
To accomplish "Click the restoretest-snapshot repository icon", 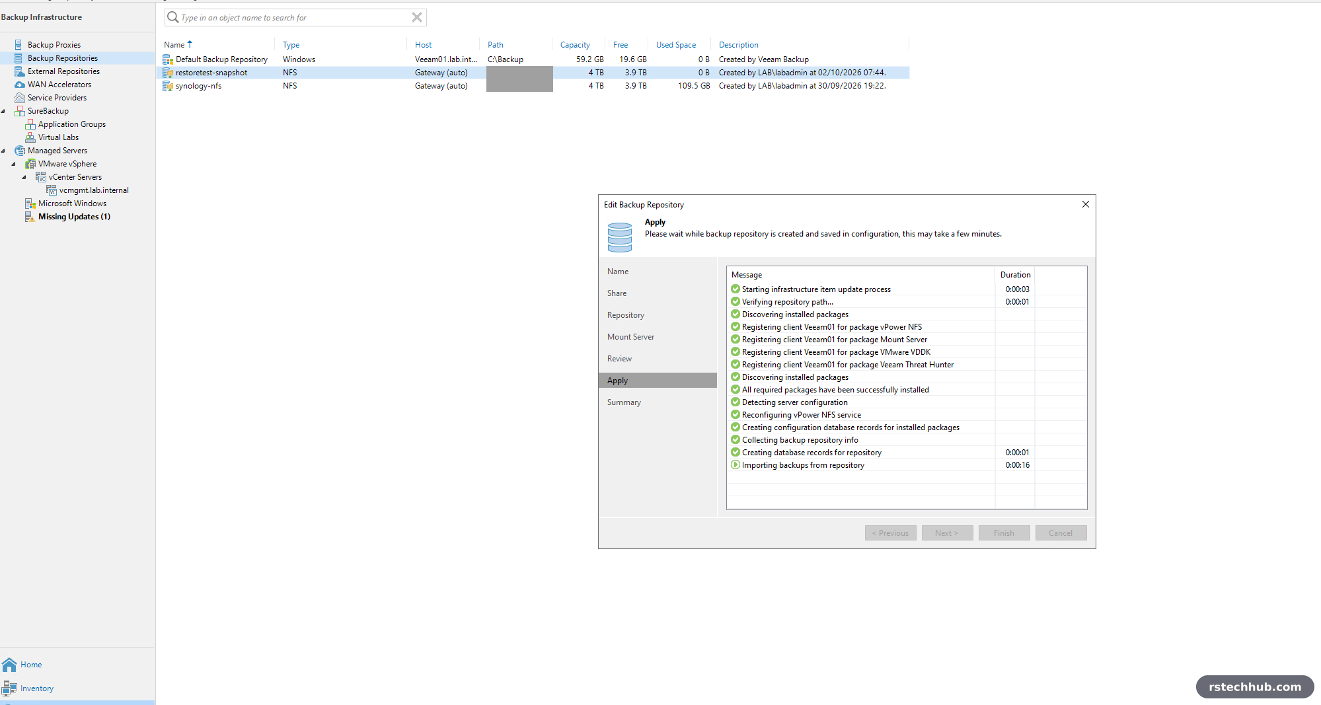I will coord(168,73).
